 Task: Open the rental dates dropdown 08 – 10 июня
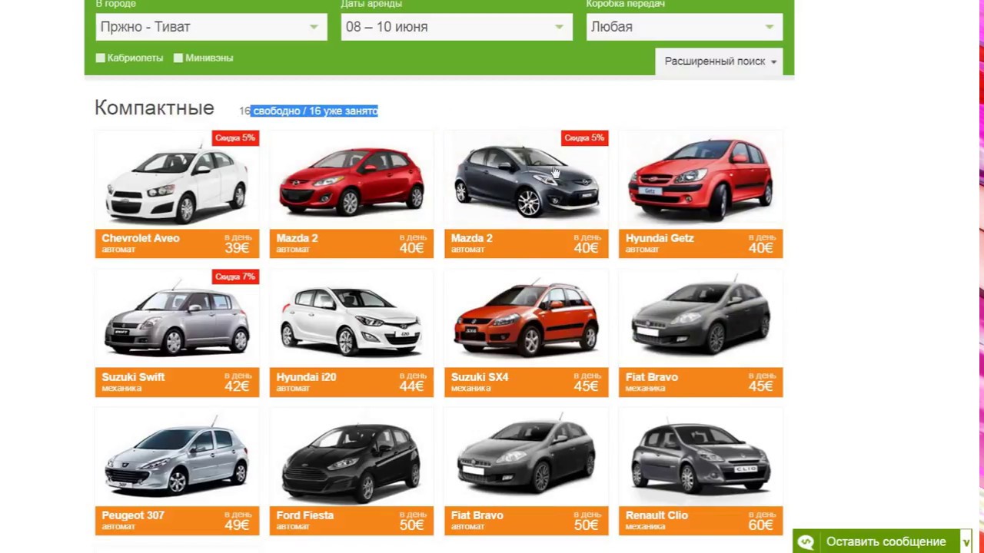[x=457, y=27]
